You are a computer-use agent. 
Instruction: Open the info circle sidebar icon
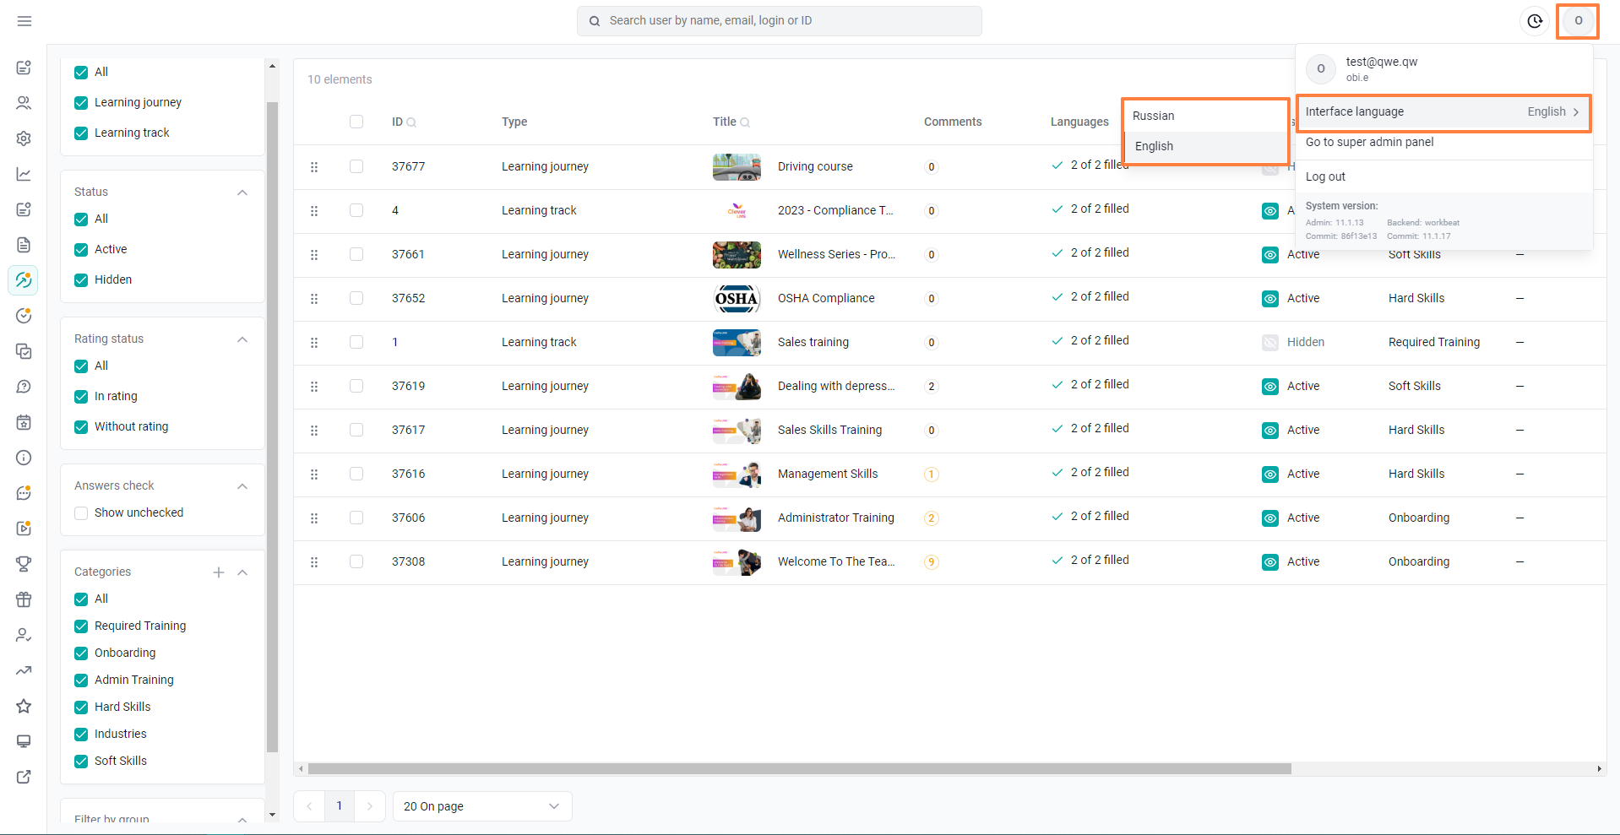click(x=24, y=458)
